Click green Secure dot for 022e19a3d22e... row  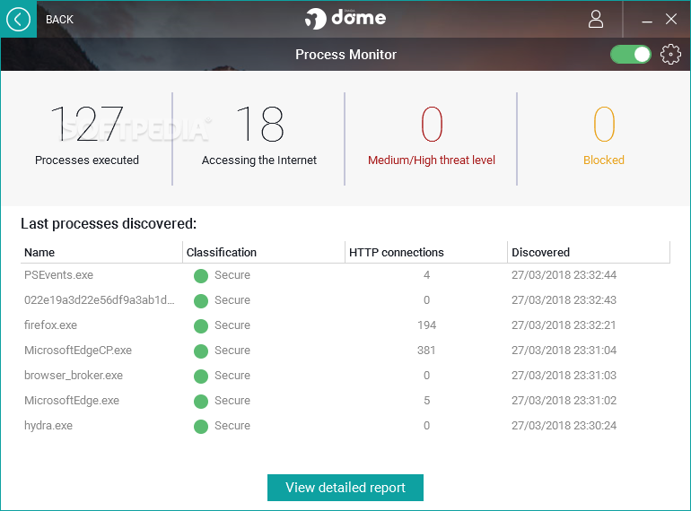201,301
